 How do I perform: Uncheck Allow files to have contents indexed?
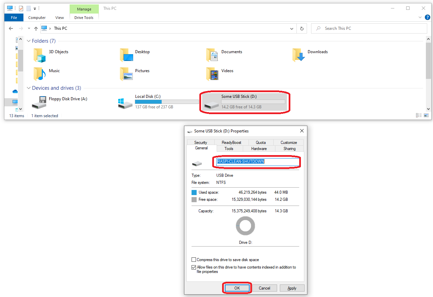tap(194, 267)
